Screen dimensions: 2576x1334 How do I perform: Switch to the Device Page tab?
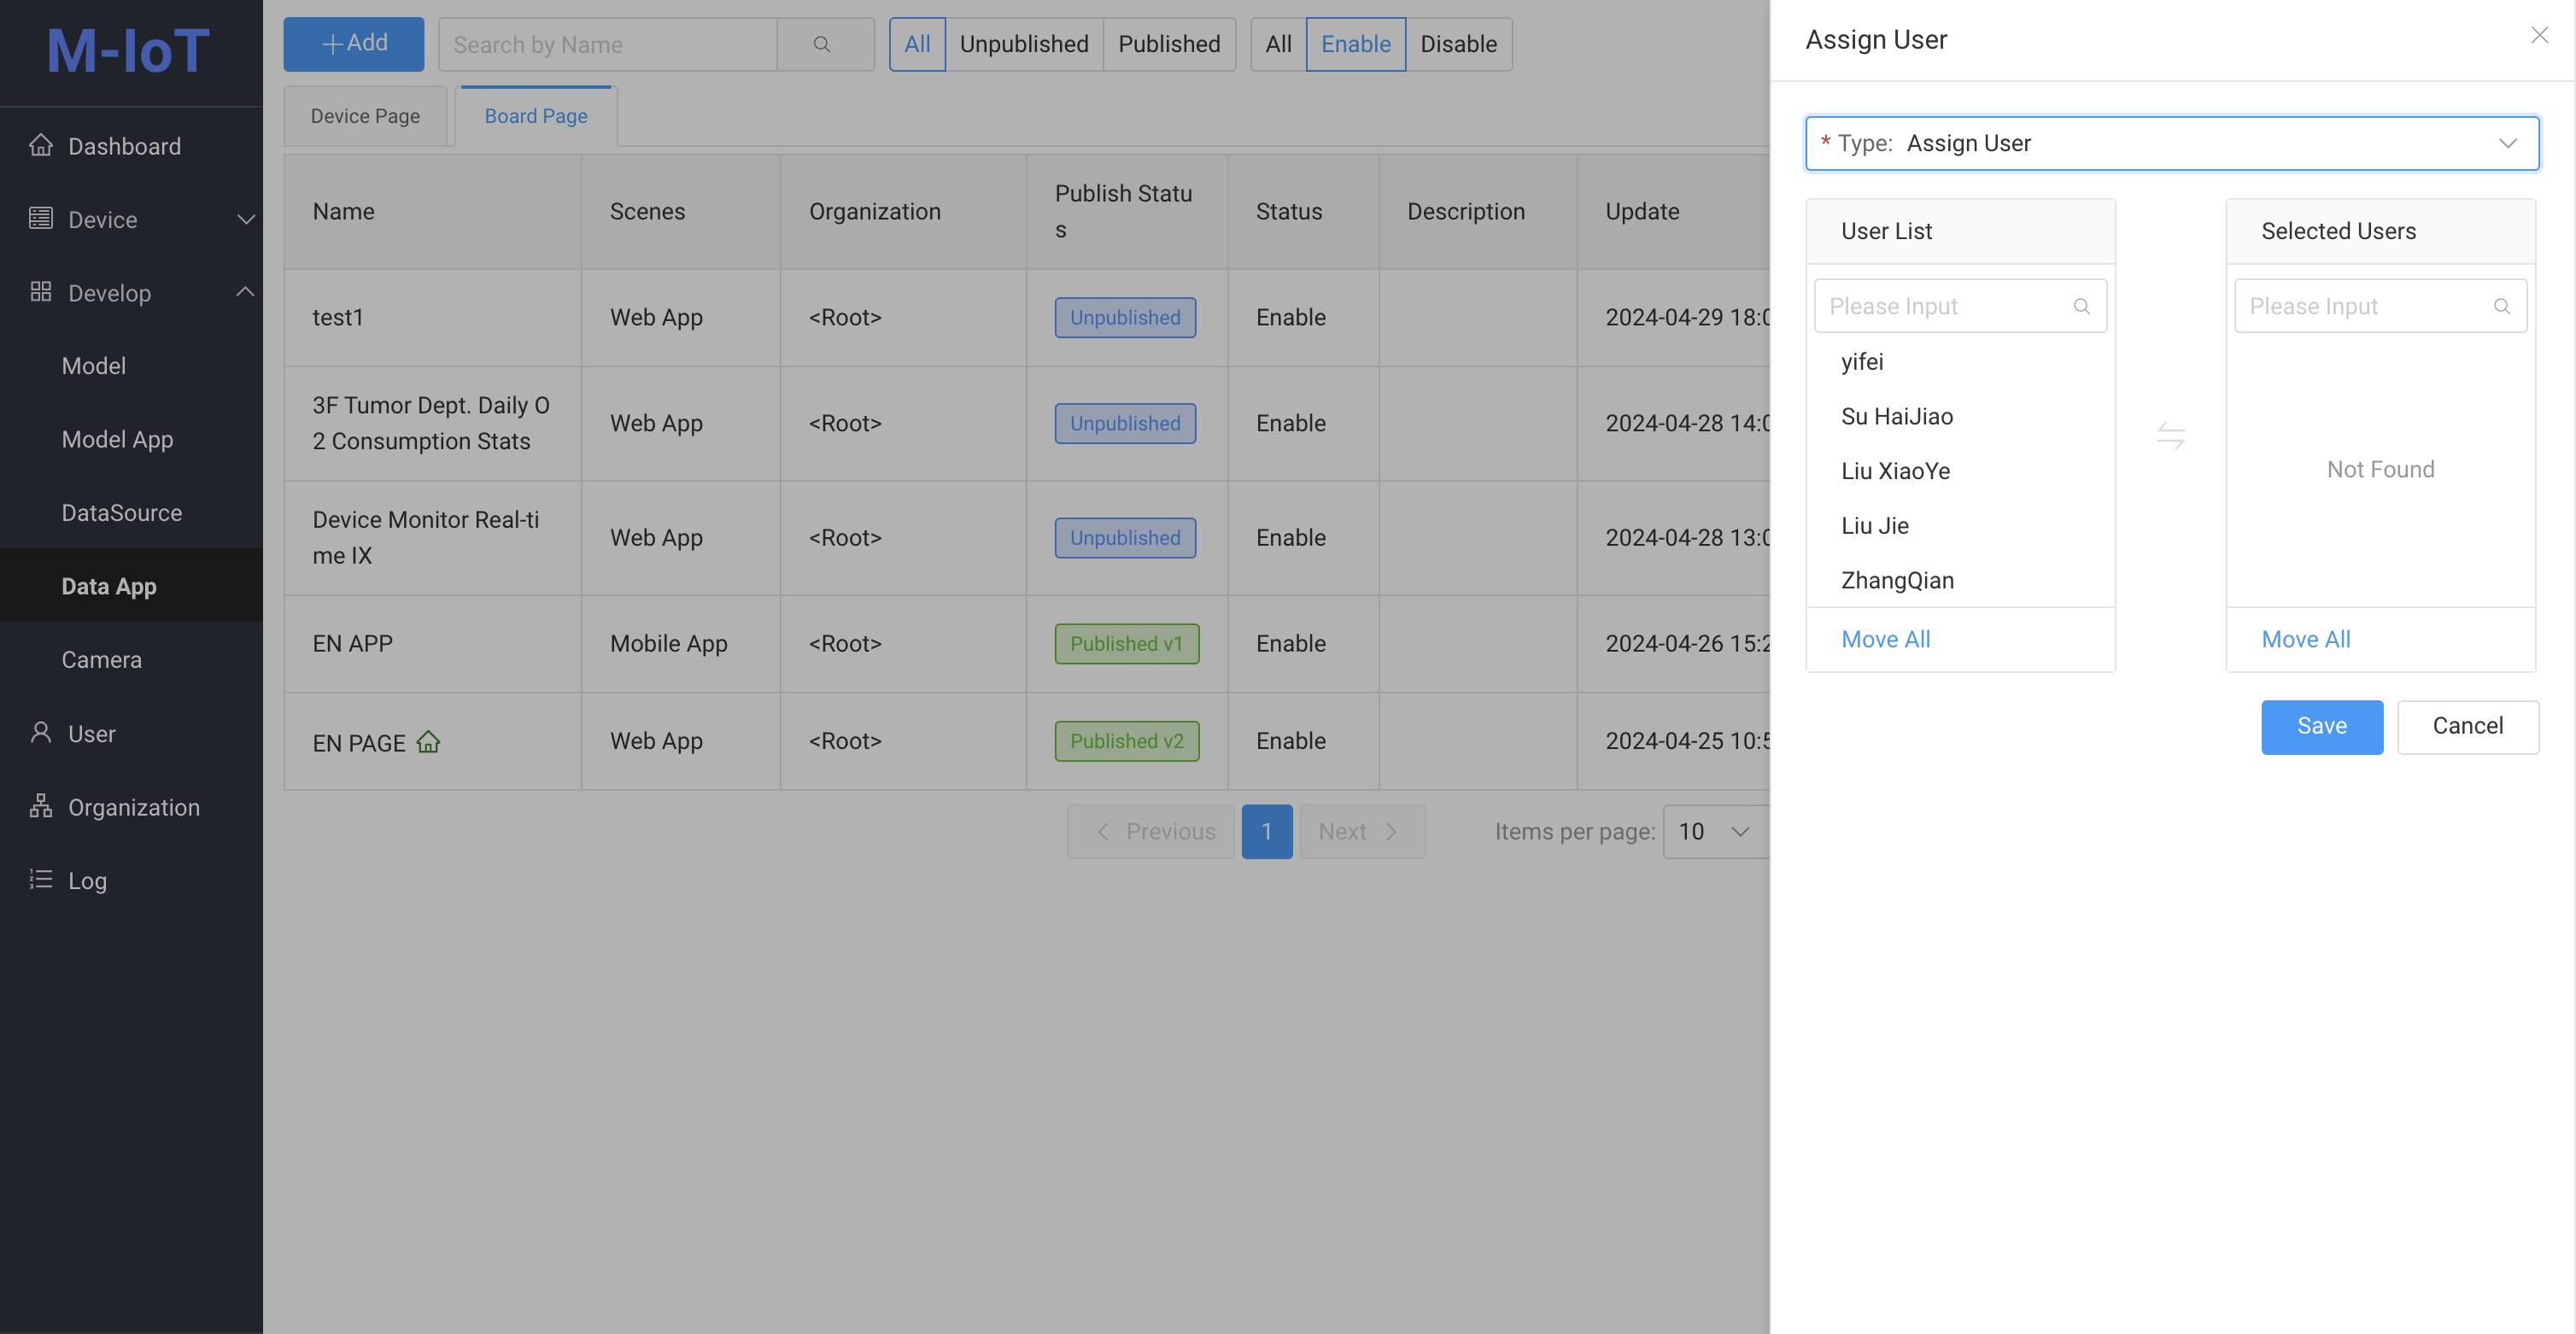pos(365,116)
